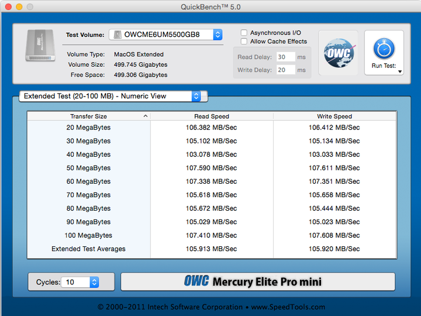The height and width of the screenshot is (316, 421).
Task: Open the Test Volume dropdown
Action: pyautogui.click(x=218, y=35)
